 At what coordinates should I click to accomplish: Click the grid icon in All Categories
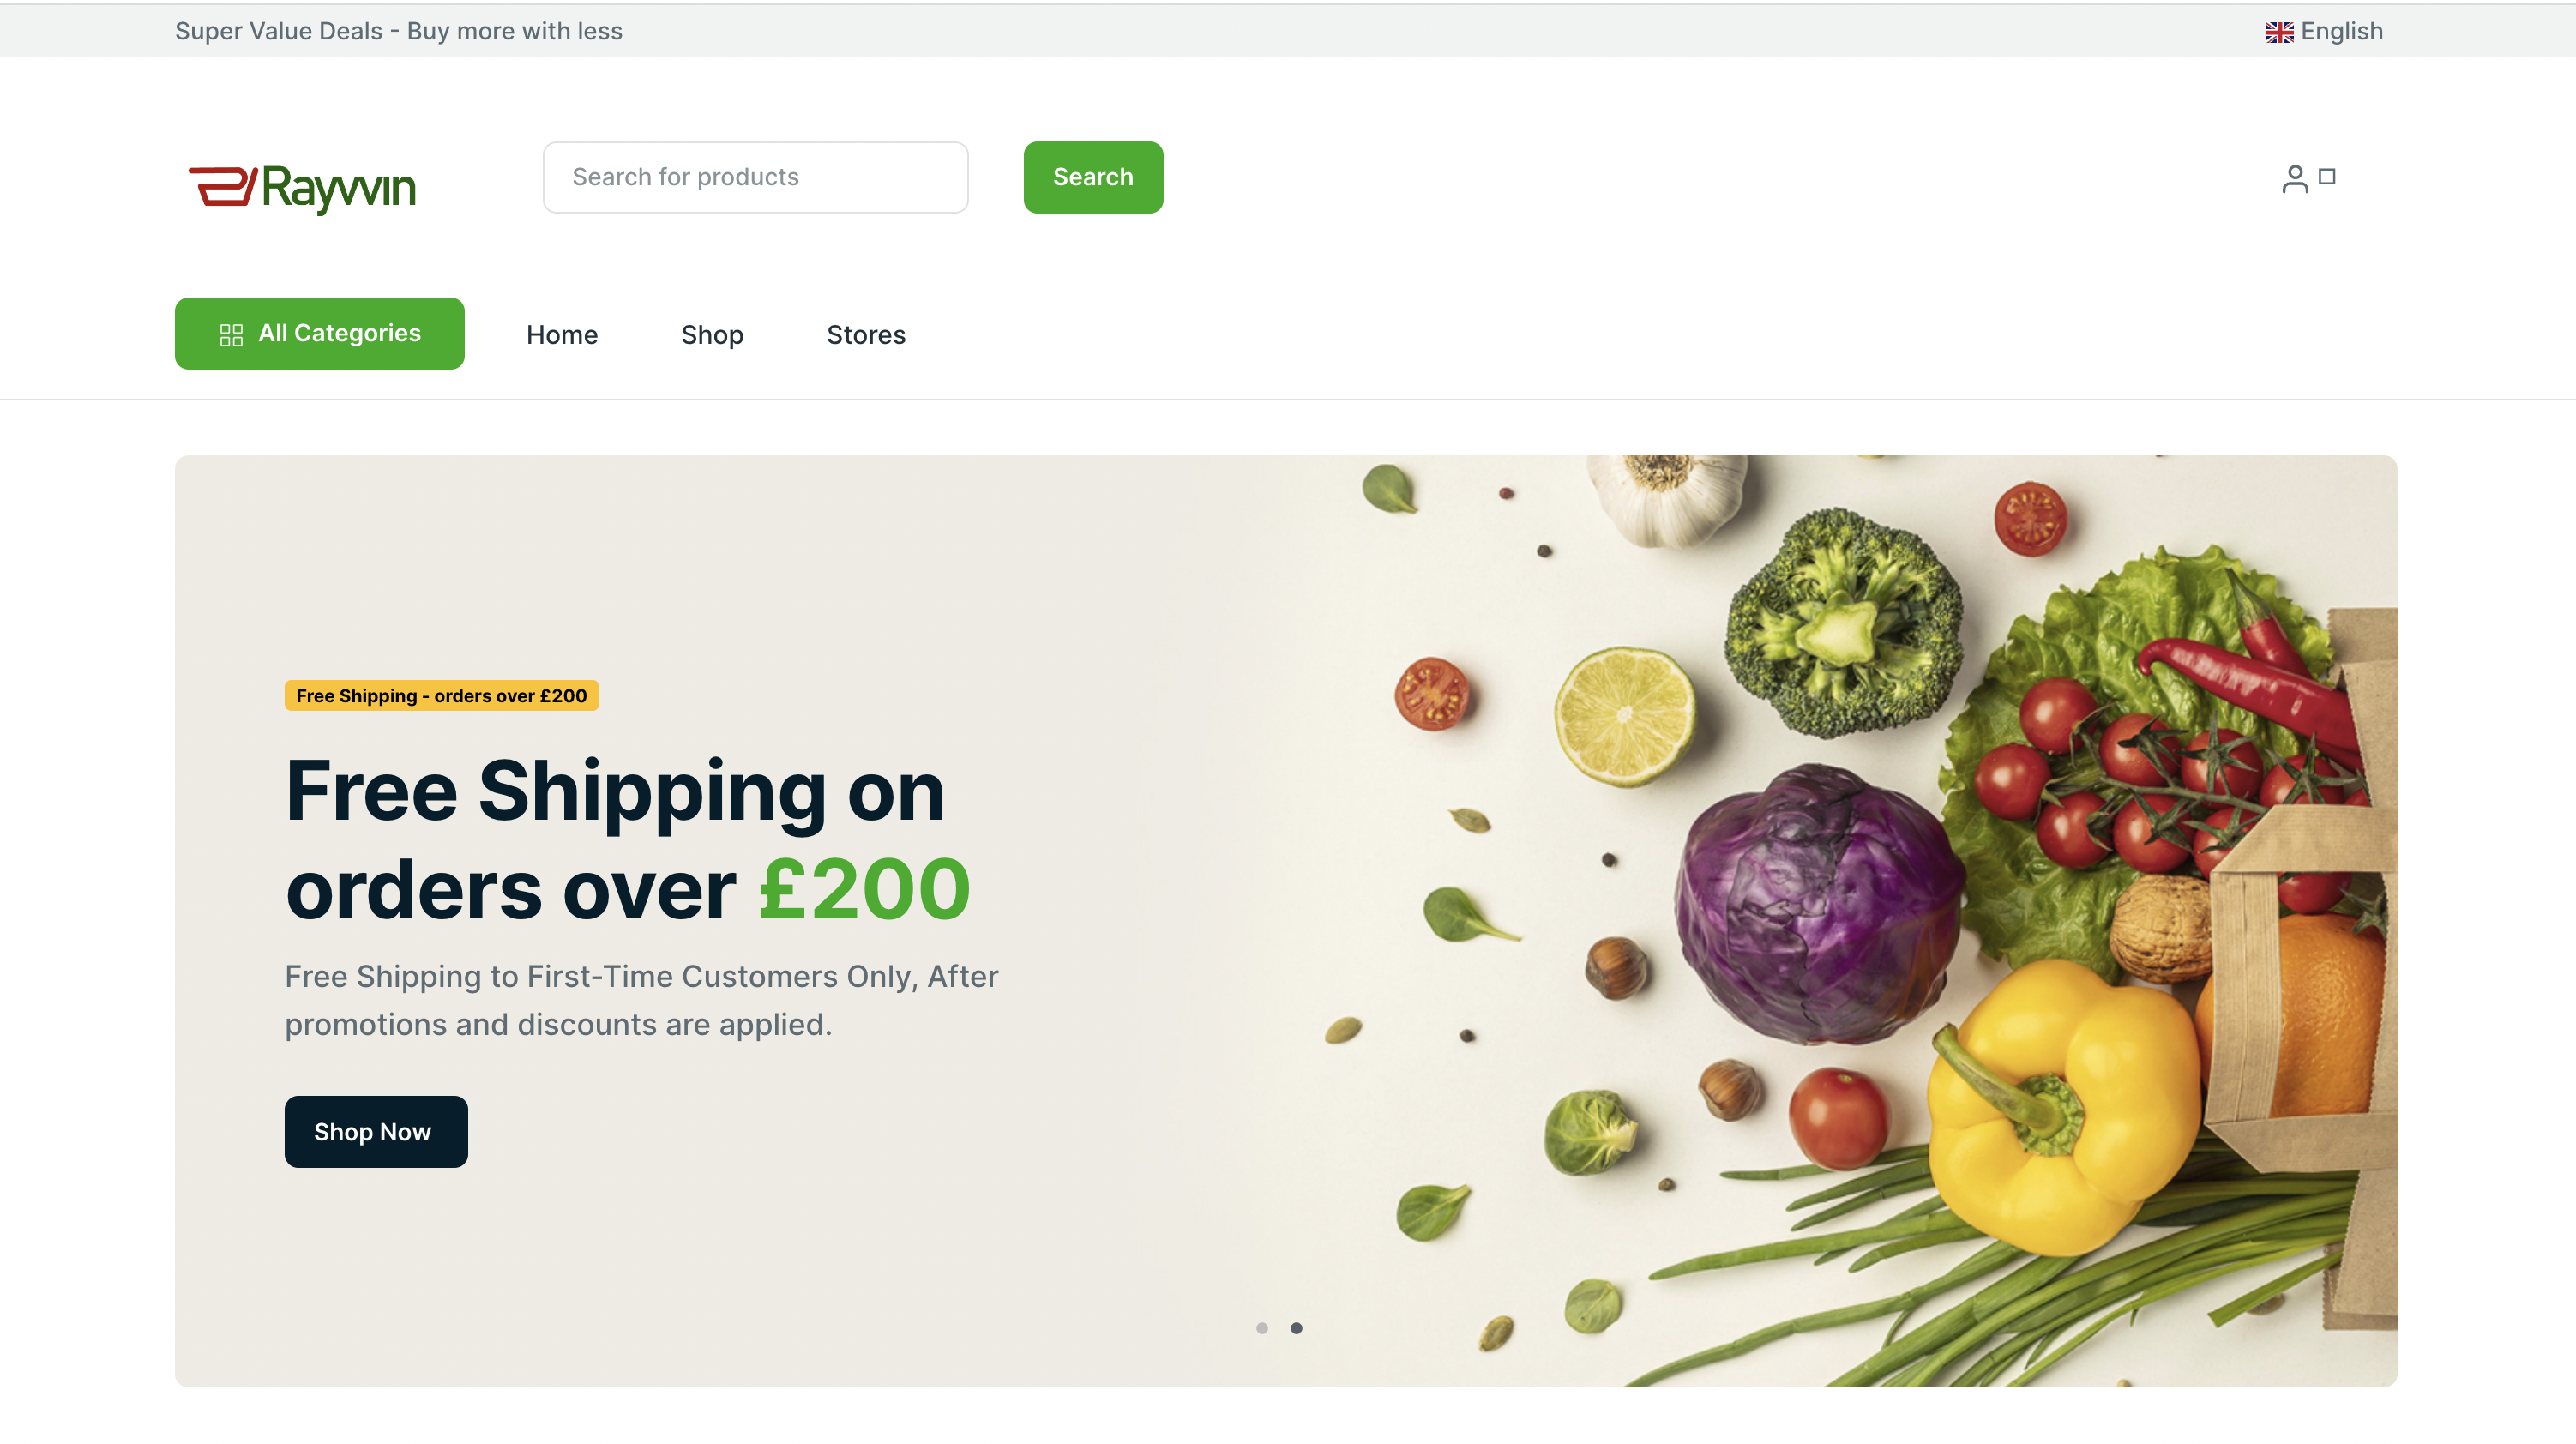(x=231, y=335)
